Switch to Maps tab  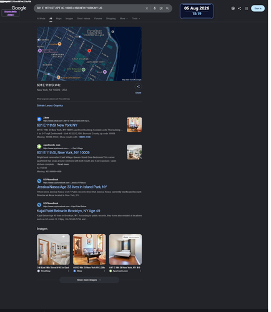pos(59,19)
